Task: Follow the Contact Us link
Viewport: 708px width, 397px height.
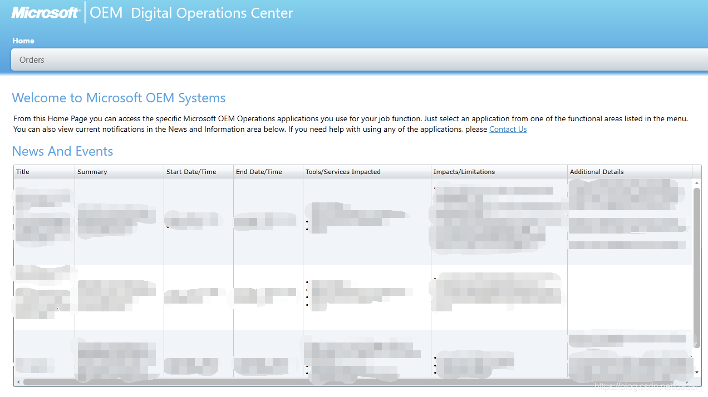Action: 508,129
